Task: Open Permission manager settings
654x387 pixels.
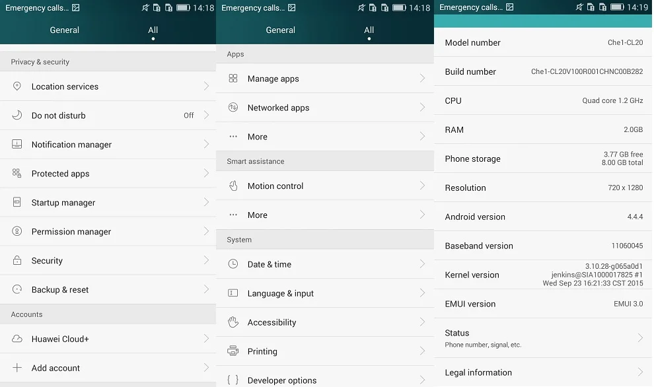Action: click(x=71, y=232)
